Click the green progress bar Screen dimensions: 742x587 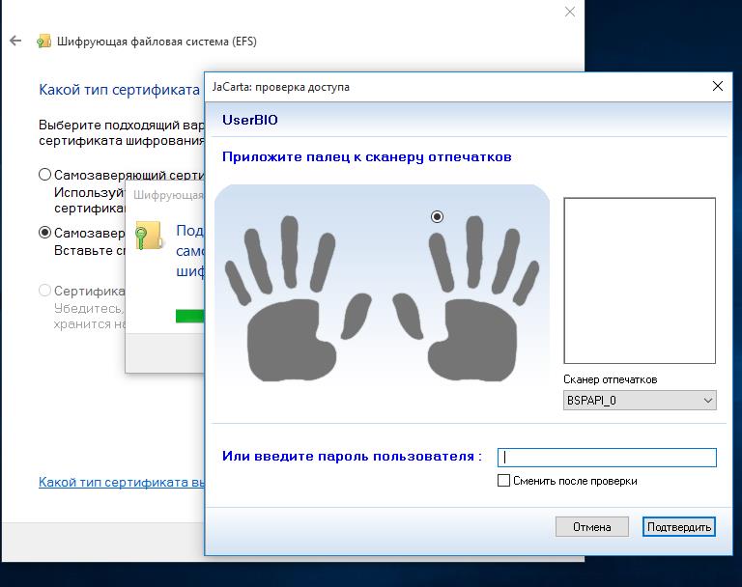[189, 316]
